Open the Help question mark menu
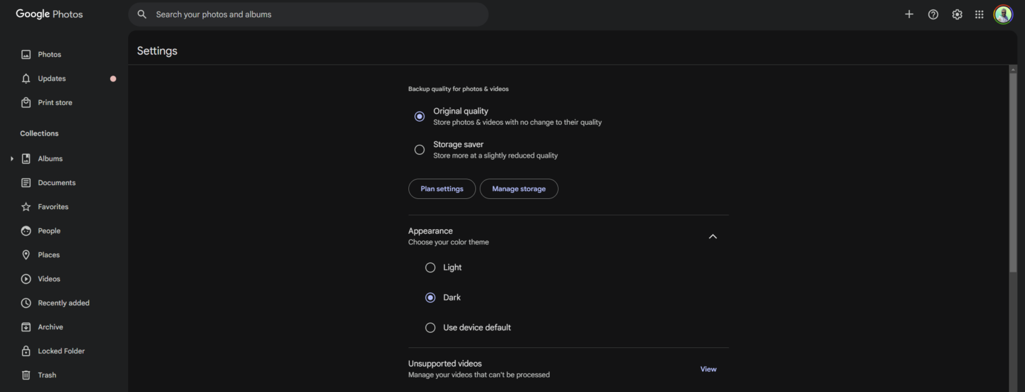Viewport: 1025px width, 392px height. pyautogui.click(x=933, y=13)
